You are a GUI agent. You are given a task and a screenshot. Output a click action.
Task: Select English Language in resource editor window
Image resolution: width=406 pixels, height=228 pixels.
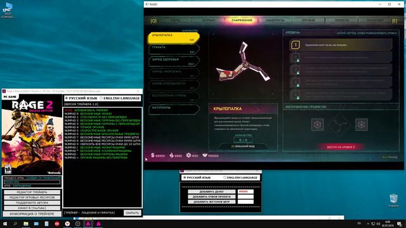tap(240, 177)
